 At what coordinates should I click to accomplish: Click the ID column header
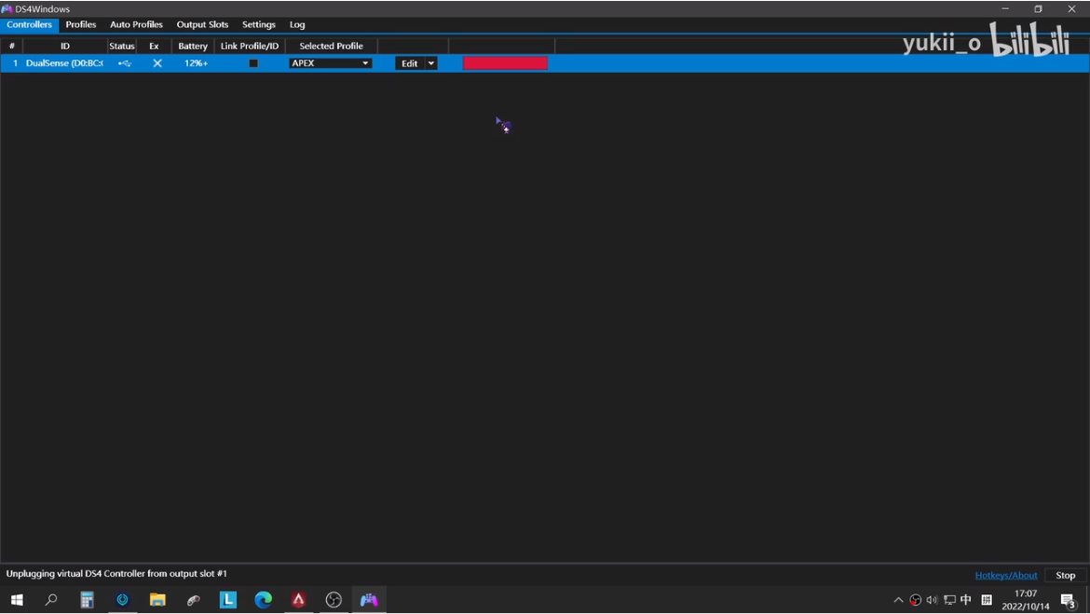(x=64, y=46)
